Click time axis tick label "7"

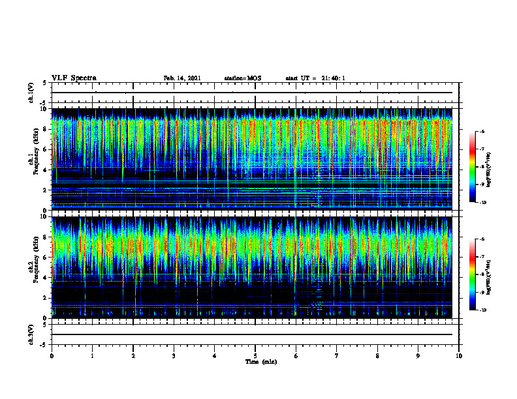click(x=337, y=356)
